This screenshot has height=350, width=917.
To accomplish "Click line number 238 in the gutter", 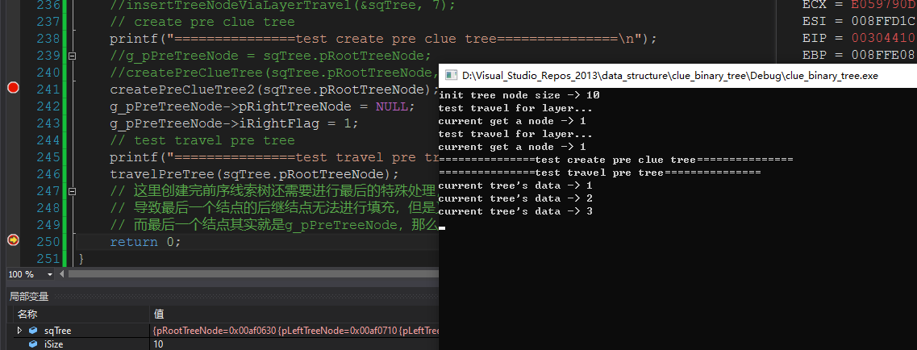I will (x=48, y=40).
